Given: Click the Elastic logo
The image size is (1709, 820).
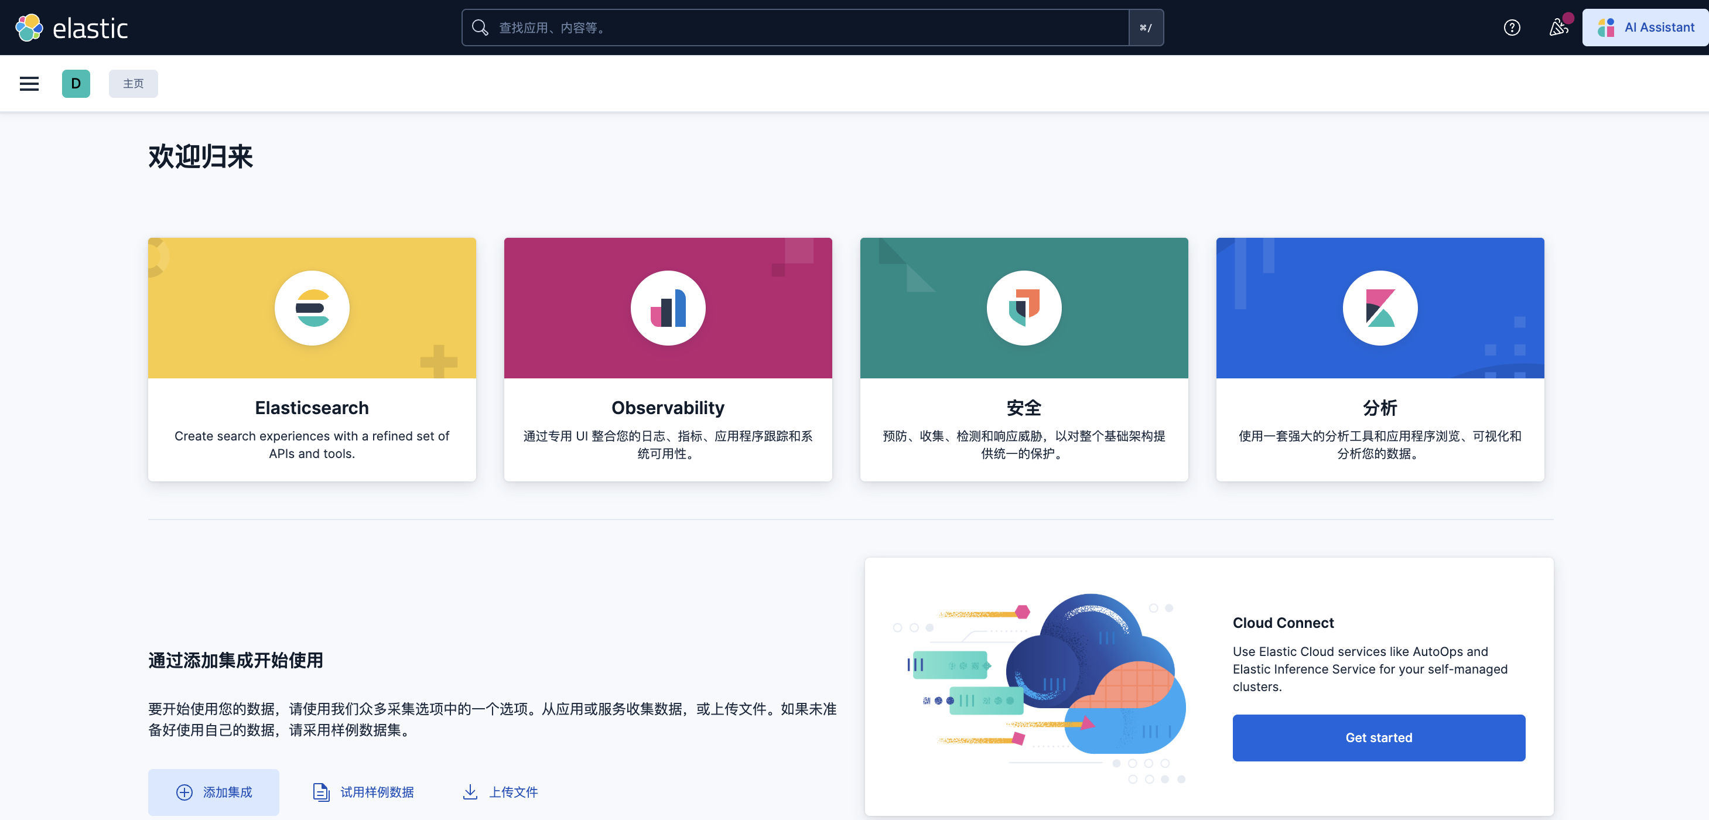Looking at the screenshot, I should pos(71,28).
